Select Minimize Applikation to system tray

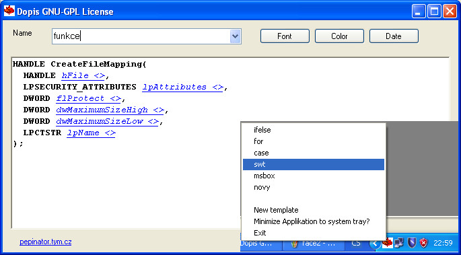[314, 221]
